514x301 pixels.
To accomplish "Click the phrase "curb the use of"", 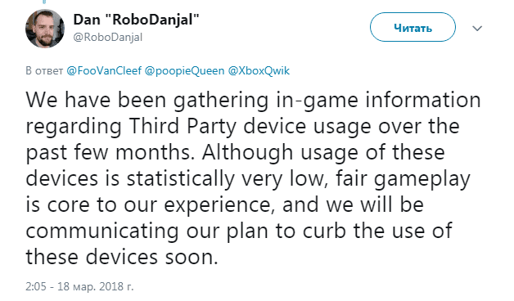I will 377,231.
